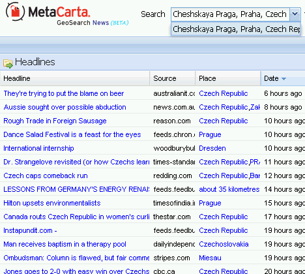Viewport: 305px width, 274px height.
Task: Sort by the Place column header
Action: tap(228, 78)
